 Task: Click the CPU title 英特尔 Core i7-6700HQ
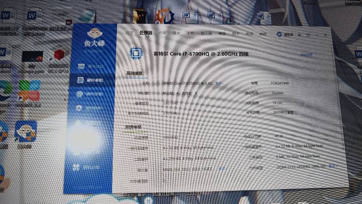pyautogui.click(x=201, y=54)
